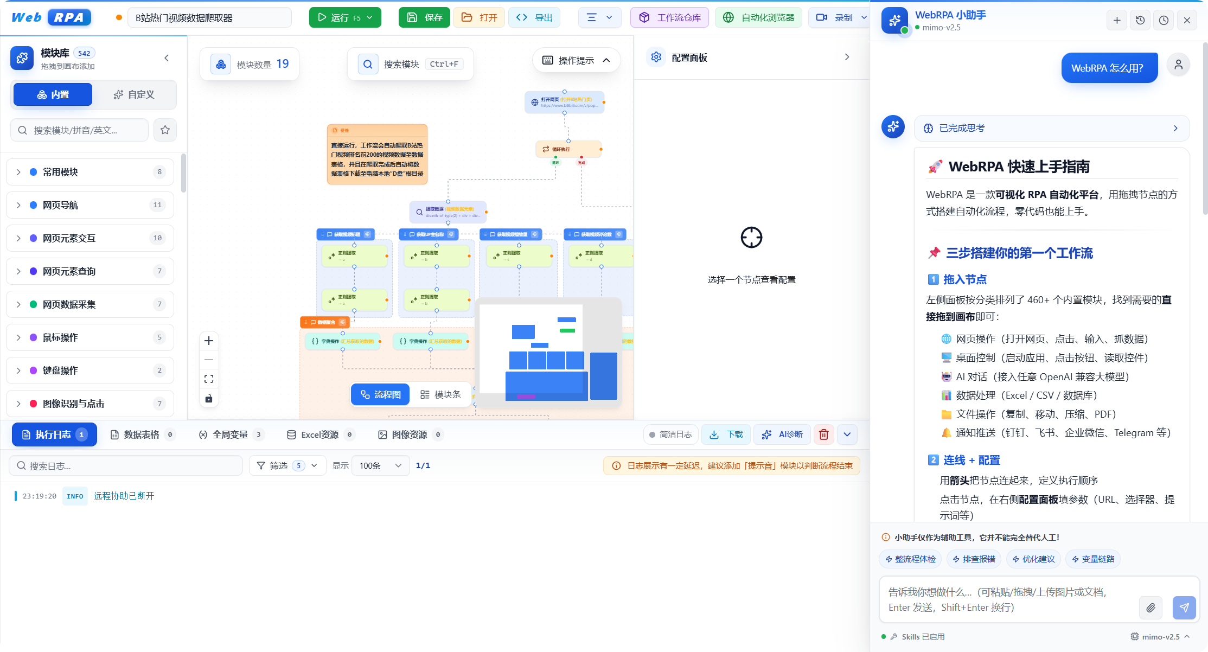Collapse the 配置面板 with its chevron
Viewport: 1208px width, 652px height.
847,57
